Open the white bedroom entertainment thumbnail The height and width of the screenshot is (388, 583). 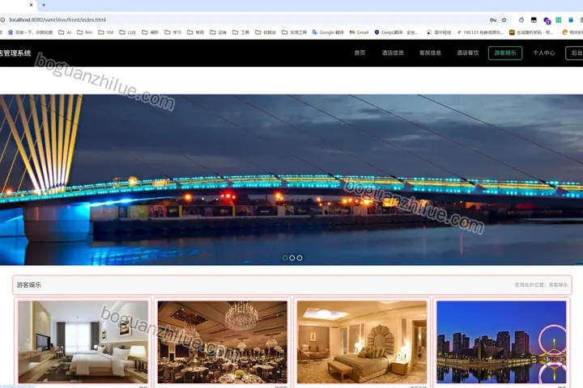(83, 342)
